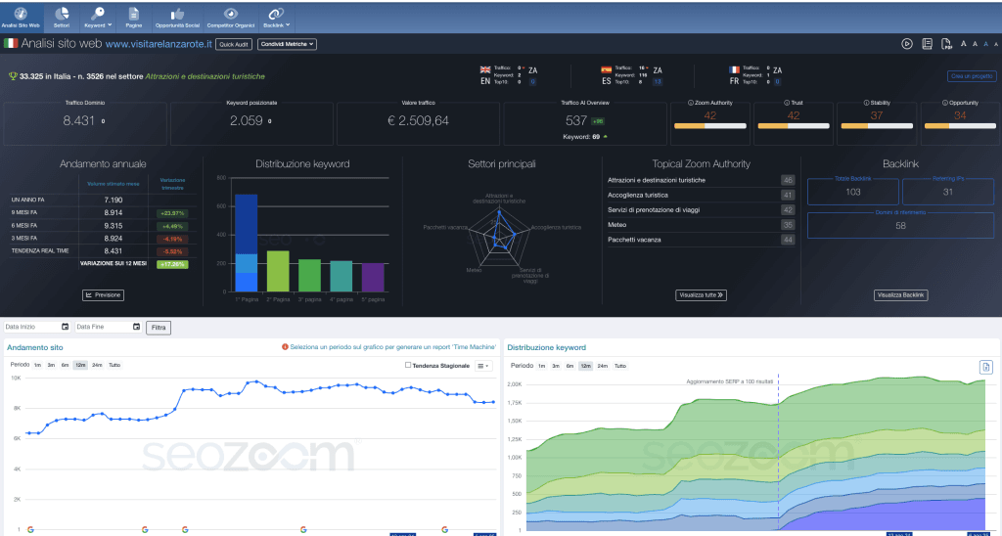1002x536 pixels.
Task: Select 1m period on Distribuzione keyword chart
Action: 541,366
